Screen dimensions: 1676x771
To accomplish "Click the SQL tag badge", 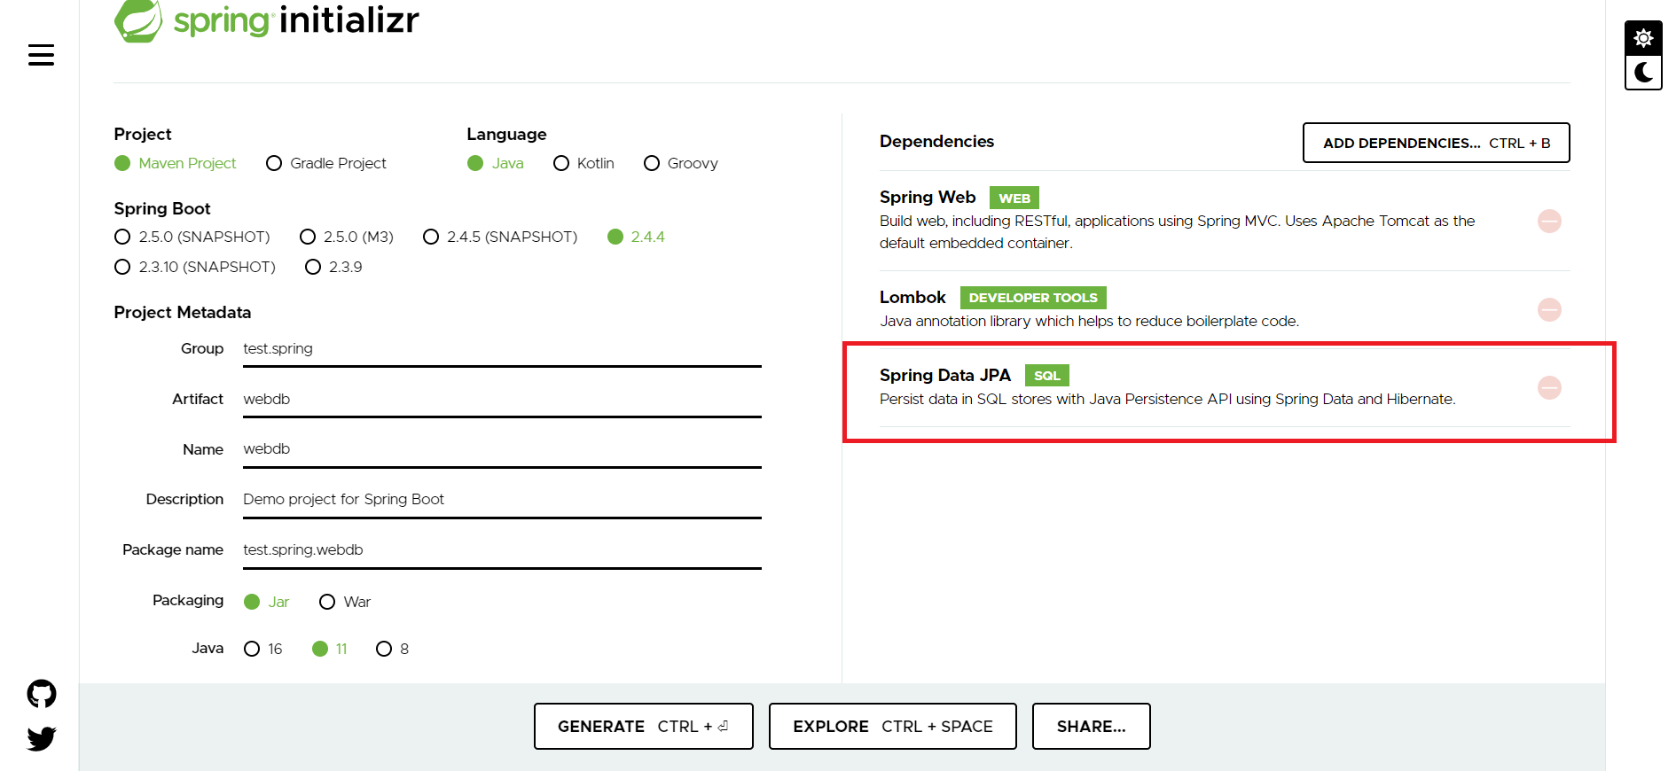I will point(1047,376).
